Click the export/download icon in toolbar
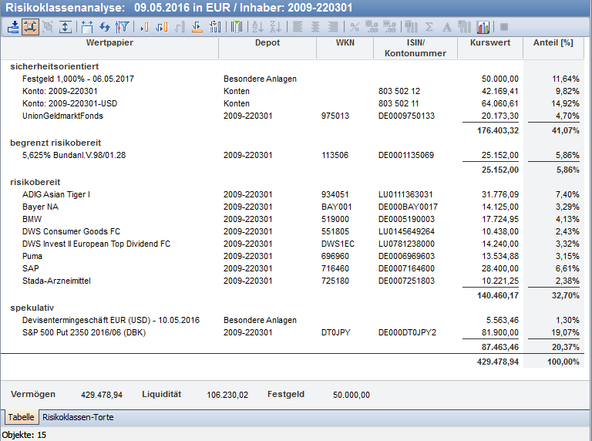The image size is (592, 441). [13, 27]
